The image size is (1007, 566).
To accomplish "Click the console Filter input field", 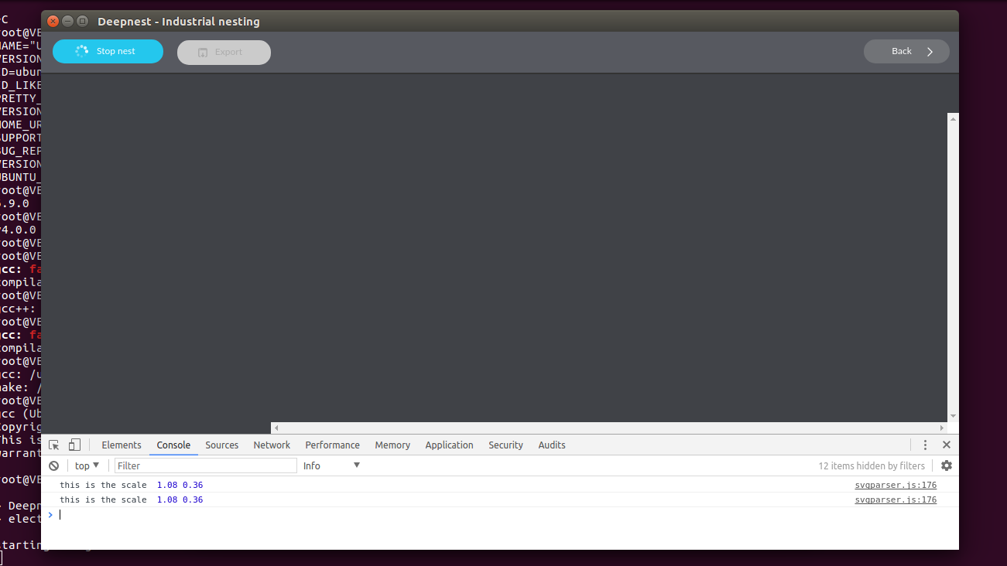I will coord(206,465).
